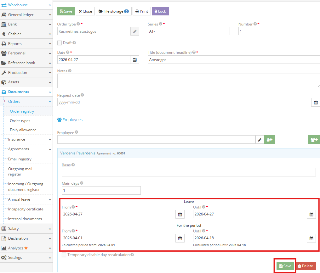
Task: Lock the order document
Action: [x=160, y=11]
